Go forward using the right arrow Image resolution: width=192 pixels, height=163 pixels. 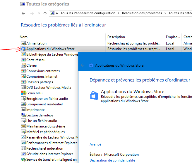[32, 13]
